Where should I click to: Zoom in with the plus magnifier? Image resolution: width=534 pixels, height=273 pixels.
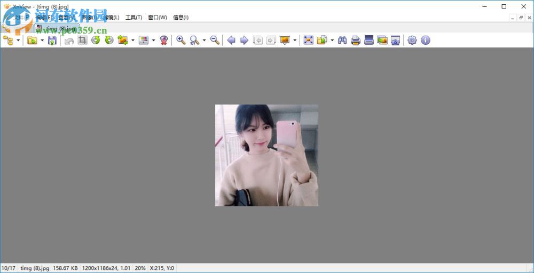click(181, 41)
